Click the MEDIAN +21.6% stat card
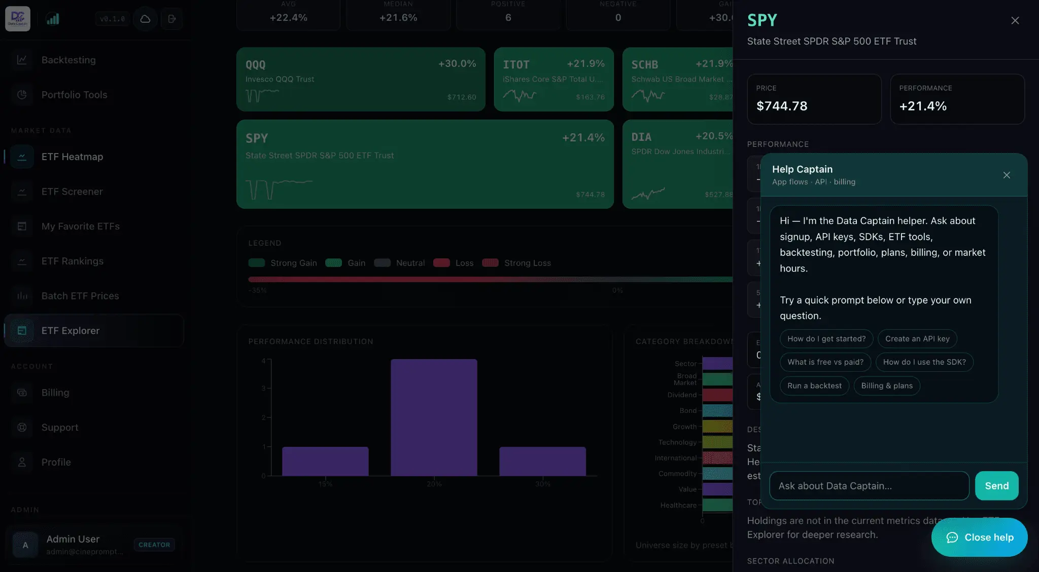 click(x=398, y=15)
